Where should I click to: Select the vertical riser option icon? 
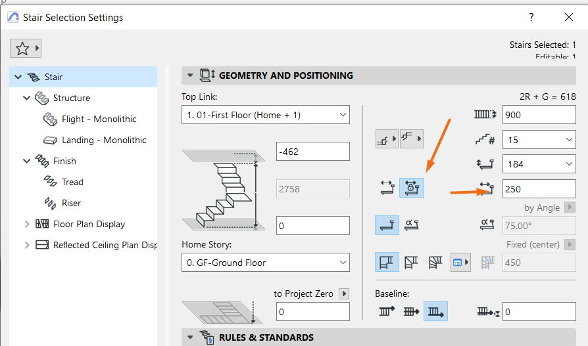(x=387, y=225)
